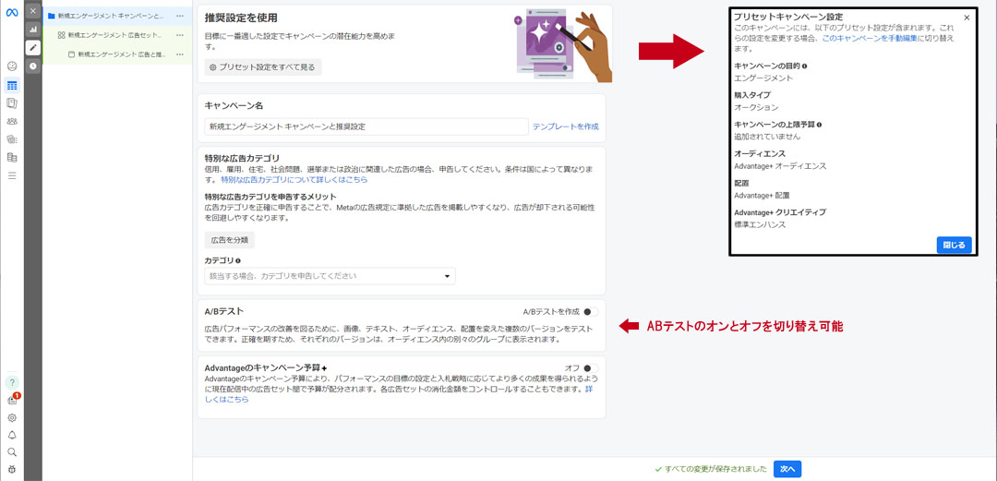Open the ads reporting pages icon

[11, 103]
